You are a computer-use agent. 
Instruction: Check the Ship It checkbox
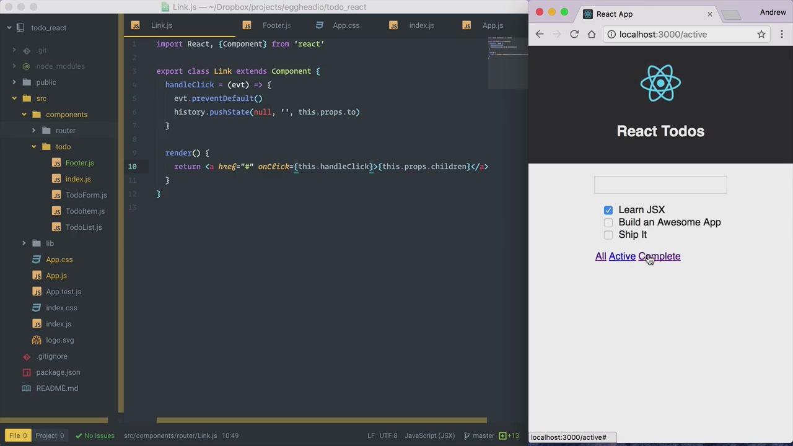point(608,235)
